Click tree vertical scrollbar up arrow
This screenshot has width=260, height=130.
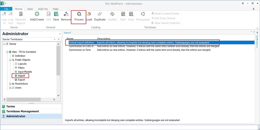[x=58, y=44]
